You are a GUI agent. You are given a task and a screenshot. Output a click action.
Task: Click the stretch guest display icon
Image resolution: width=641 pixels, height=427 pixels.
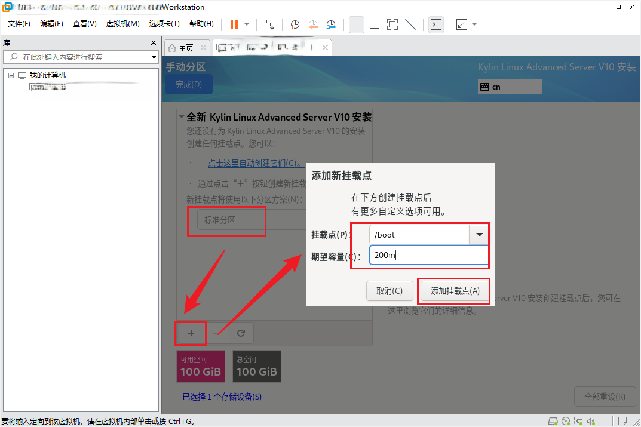[x=462, y=24]
